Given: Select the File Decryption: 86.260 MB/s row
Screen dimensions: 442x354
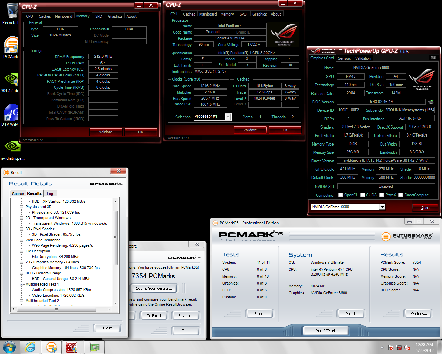Looking at the screenshot, I should [x=56, y=257].
